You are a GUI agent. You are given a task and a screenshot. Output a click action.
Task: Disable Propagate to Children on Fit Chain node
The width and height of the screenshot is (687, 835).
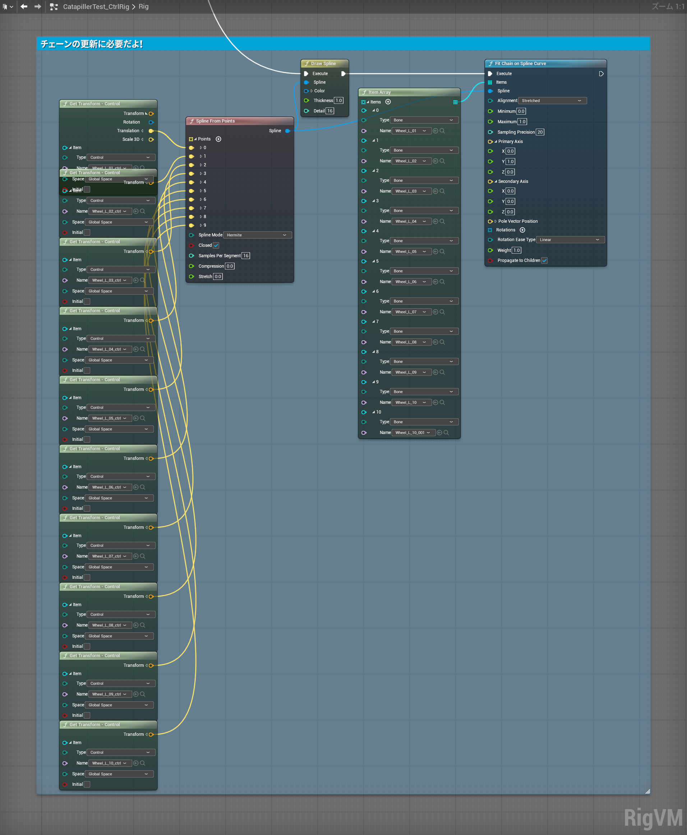[545, 260]
